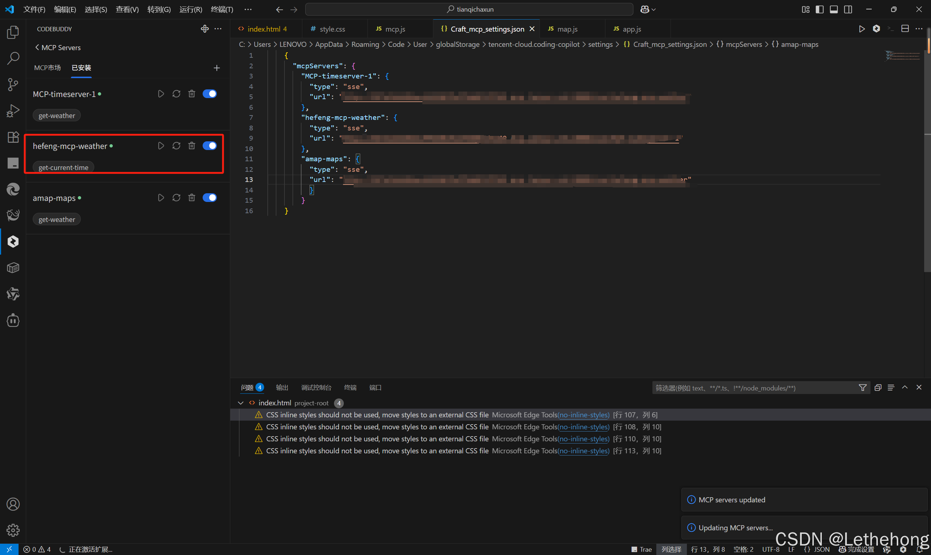
Task: Open the 输出 panel tab
Action: 282,388
